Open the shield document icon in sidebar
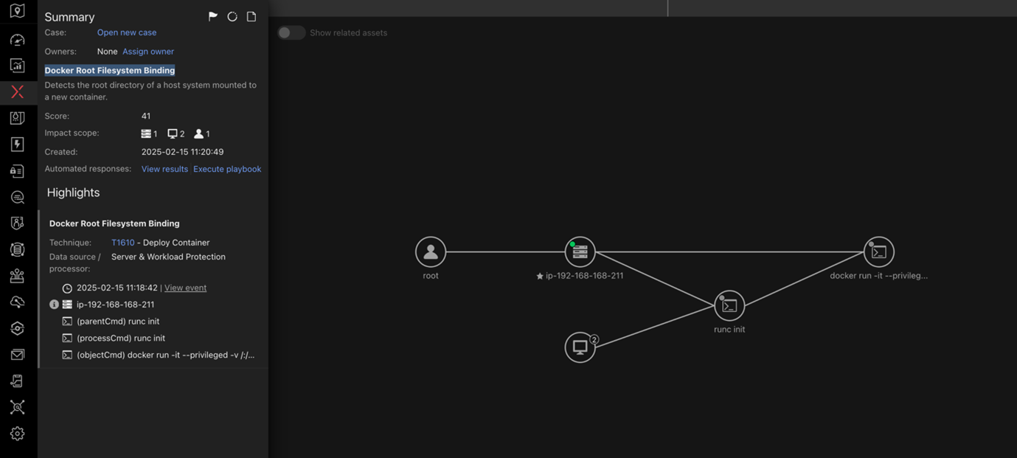1017x458 pixels. [18, 118]
